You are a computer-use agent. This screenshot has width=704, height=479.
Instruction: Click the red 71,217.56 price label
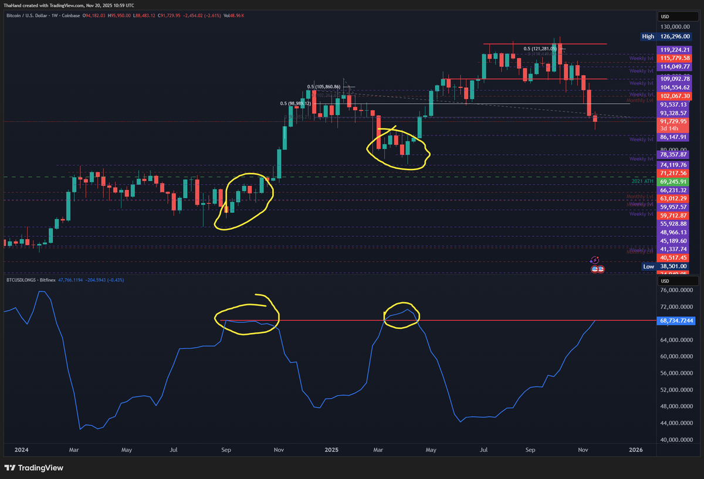(x=673, y=174)
